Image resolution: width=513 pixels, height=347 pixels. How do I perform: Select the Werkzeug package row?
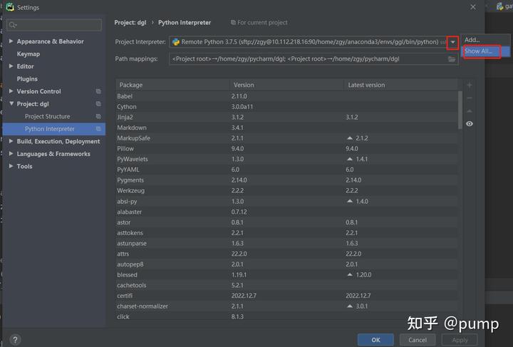(287, 190)
